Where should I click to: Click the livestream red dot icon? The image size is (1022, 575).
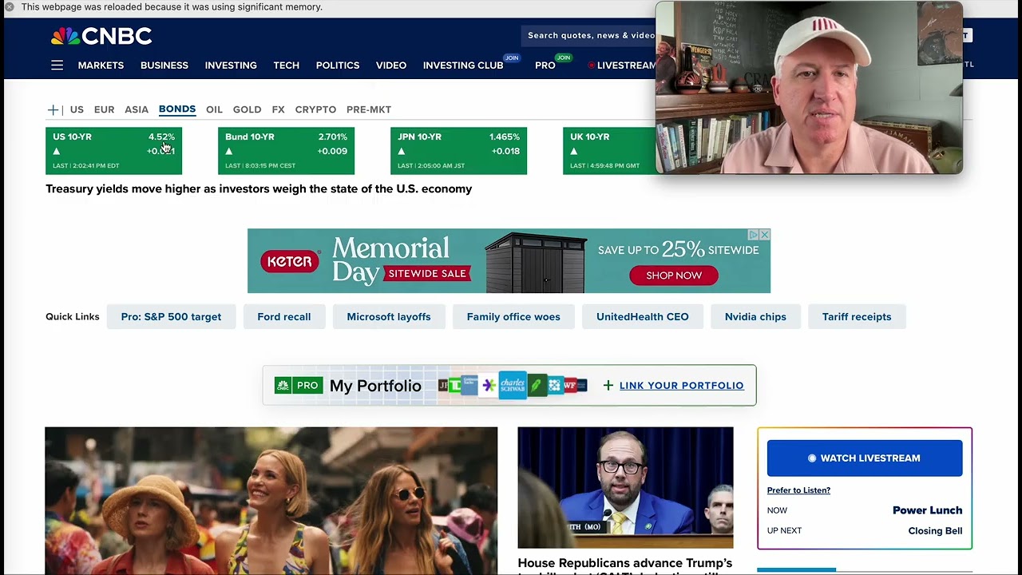pyautogui.click(x=592, y=65)
